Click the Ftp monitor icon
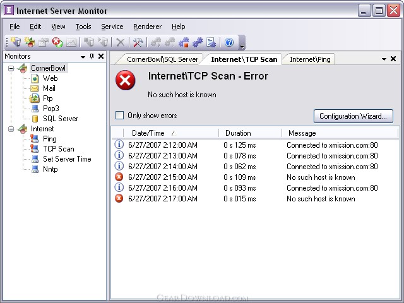The image size is (404, 303). pyautogui.click(x=35, y=98)
